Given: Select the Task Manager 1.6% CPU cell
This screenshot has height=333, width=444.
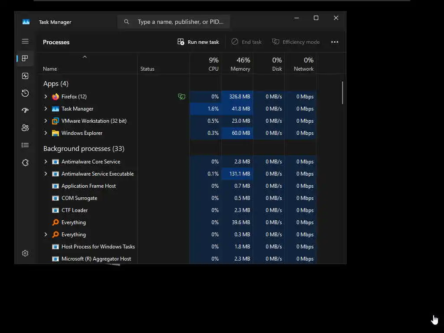Looking at the screenshot, I should pyautogui.click(x=206, y=109).
